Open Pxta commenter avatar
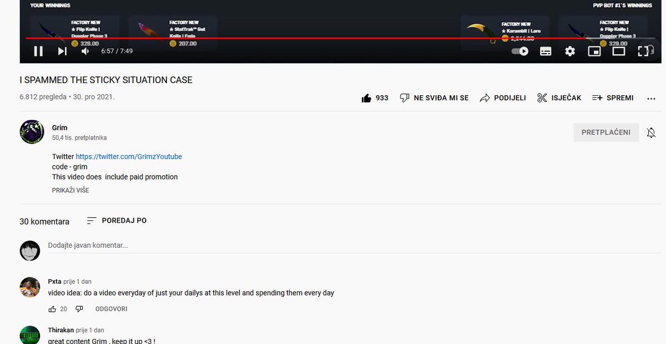Viewport: 666px width, 344px height. point(30,287)
